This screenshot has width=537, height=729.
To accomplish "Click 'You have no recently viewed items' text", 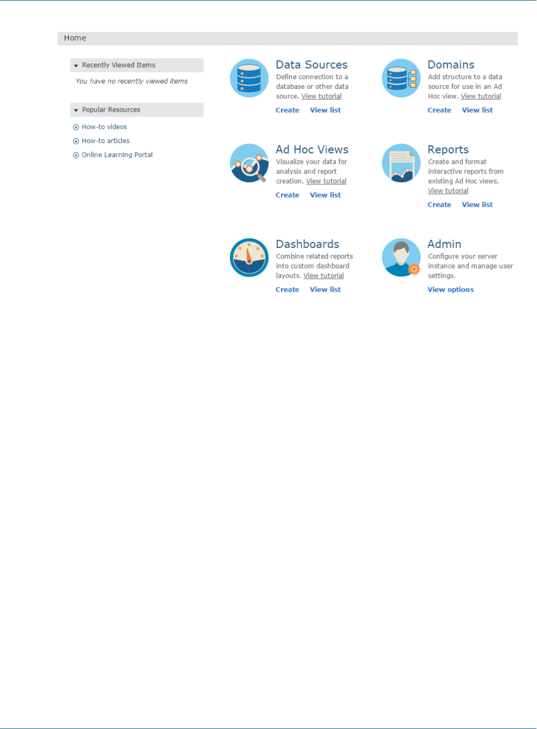I will pos(131,81).
